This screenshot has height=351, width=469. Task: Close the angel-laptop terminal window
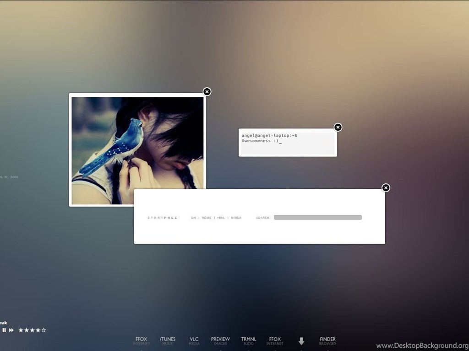pyautogui.click(x=338, y=127)
